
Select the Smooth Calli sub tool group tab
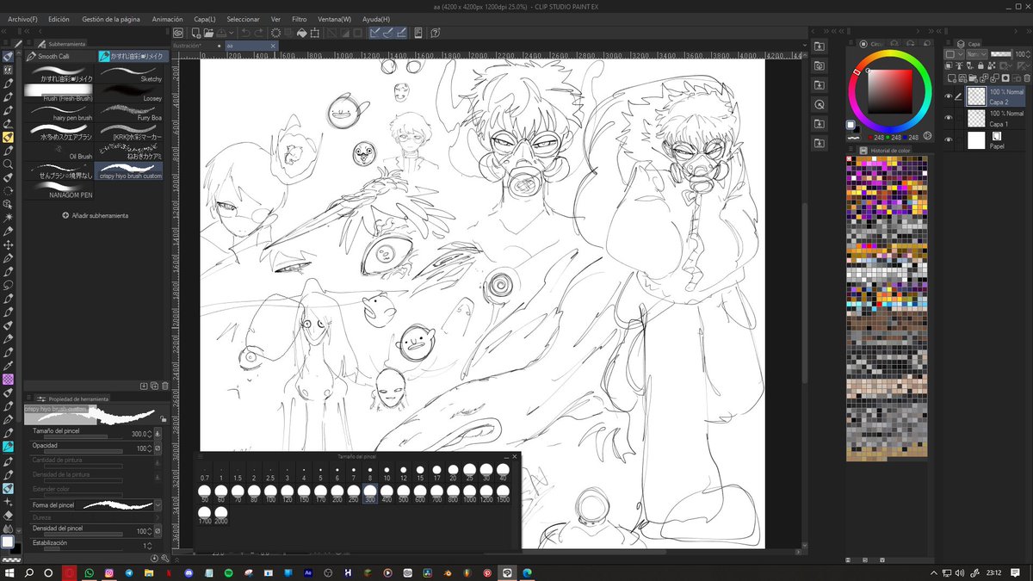(59, 56)
